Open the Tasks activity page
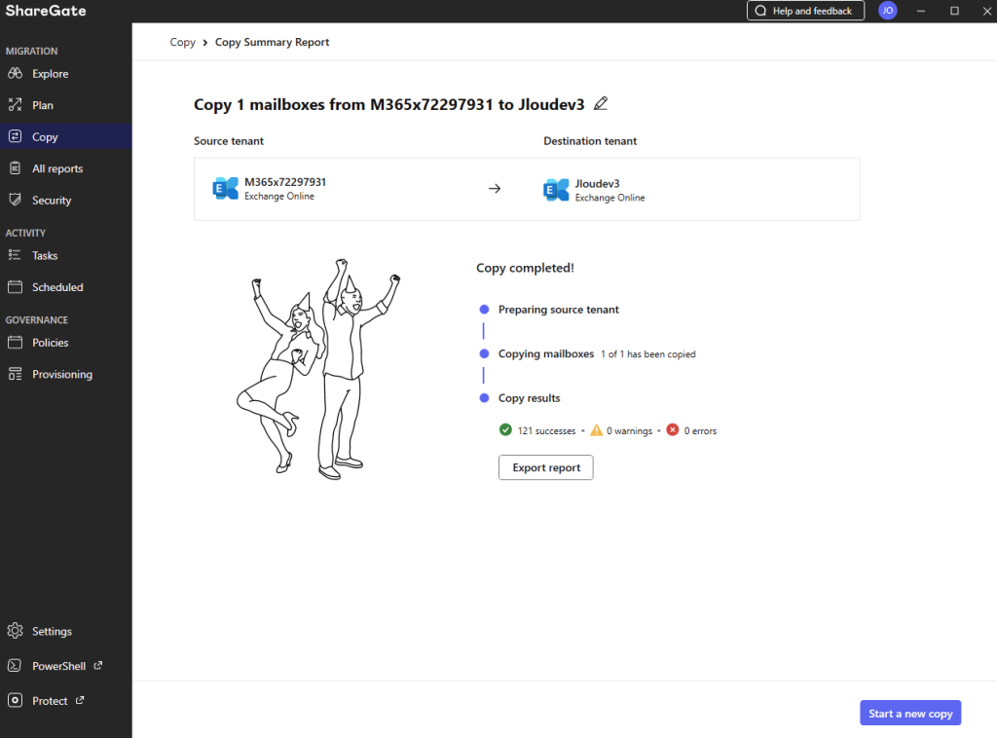Viewport: 997px width, 738px height. click(66, 255)
